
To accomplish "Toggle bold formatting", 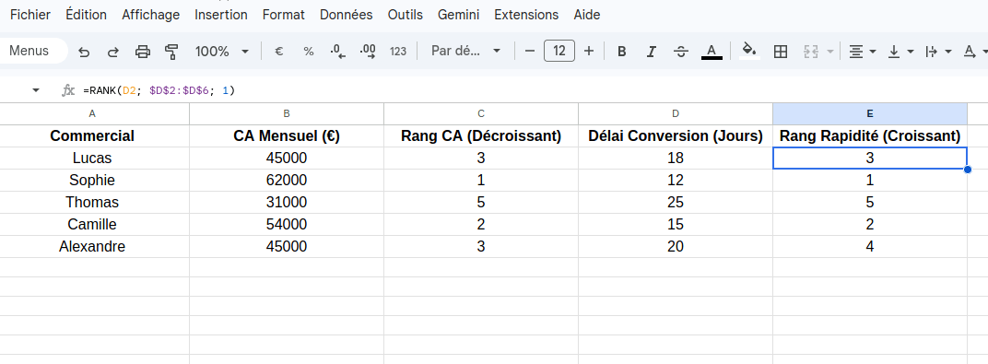I will pyautogui.click(x=621, y=52).
